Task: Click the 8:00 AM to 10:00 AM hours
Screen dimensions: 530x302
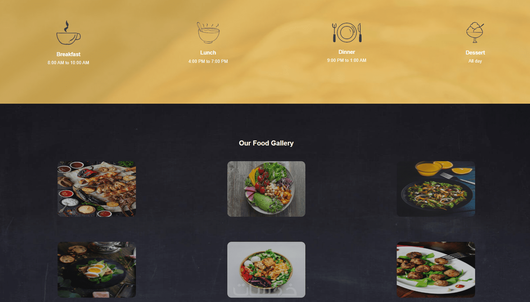Action: [68, 63]
